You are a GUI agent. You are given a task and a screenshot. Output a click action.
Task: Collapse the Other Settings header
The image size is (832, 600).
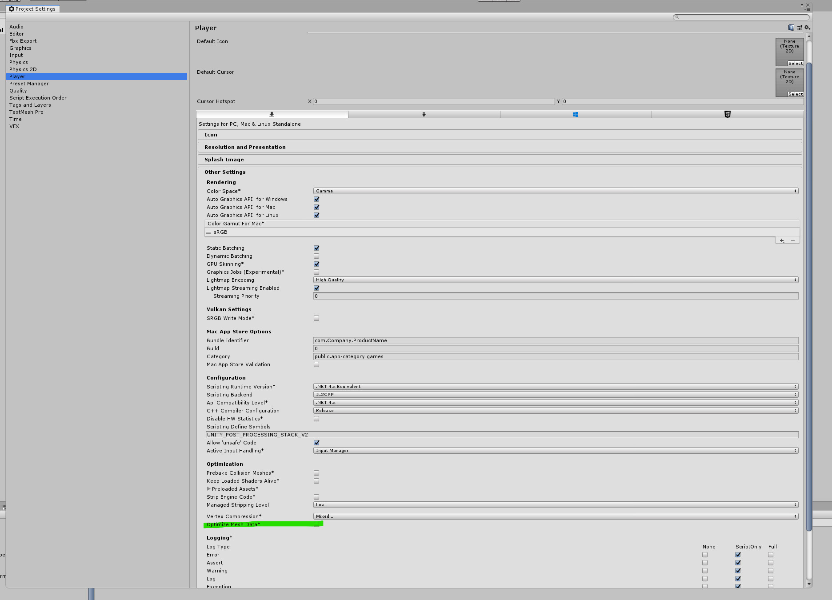[x=225, y=172]
